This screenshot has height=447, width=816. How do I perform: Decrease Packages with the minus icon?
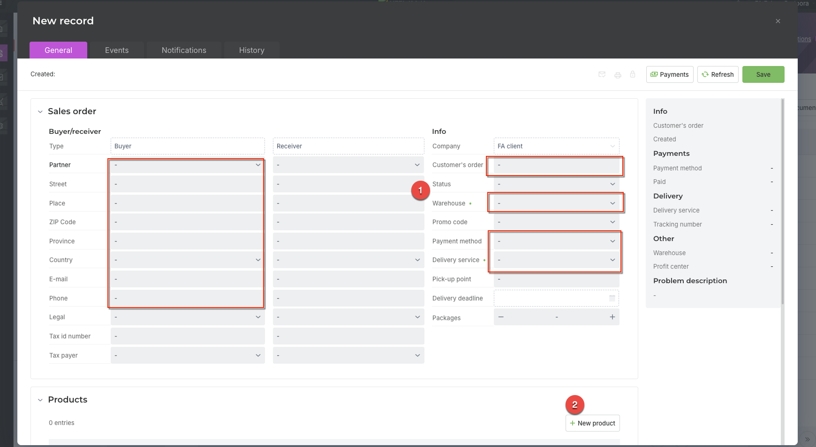pyautogui.click(x=501, y=317)
